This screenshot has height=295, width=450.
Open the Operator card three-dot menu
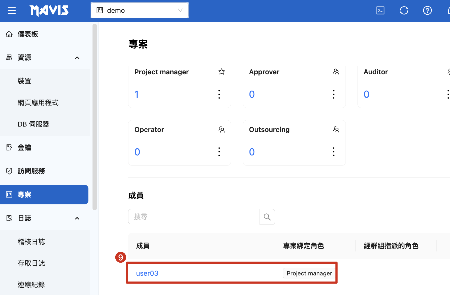point(219,152)
